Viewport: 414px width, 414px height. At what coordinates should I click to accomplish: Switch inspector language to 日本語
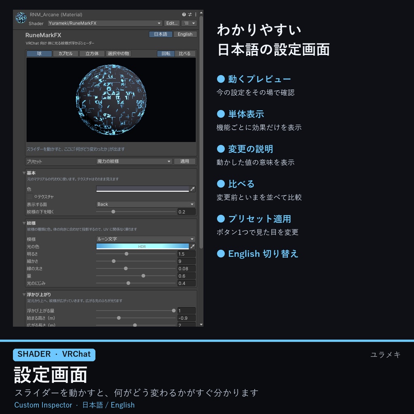tap(161, 34)
